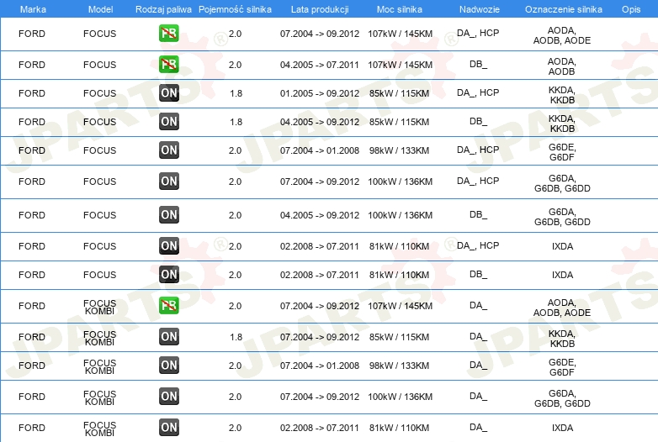
Task: Click engine codes AODA, AODB in DB_ row
Action: click(562, 66)
